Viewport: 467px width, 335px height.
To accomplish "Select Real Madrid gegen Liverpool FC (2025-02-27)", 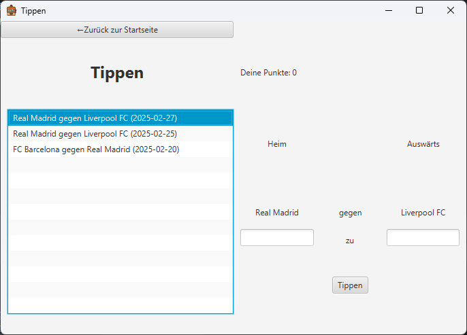I will [x=120, y=118].
